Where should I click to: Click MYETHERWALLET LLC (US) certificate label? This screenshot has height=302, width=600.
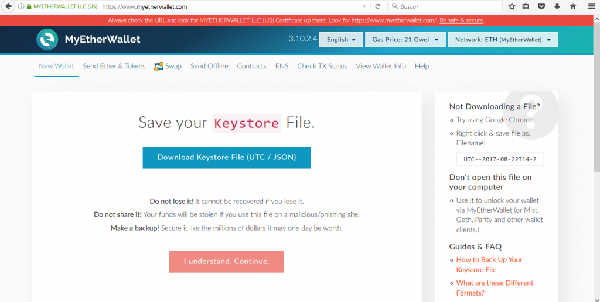[x=65, y=6]
